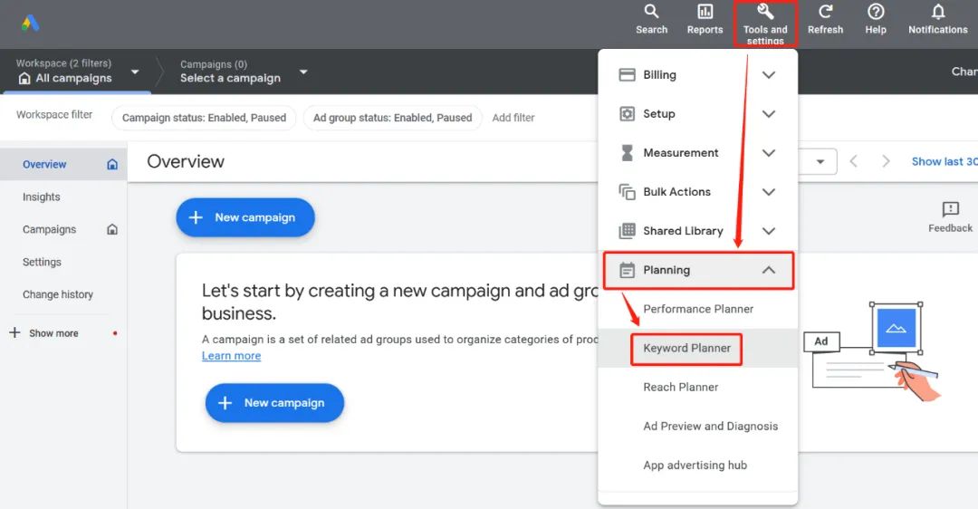Select Keyword Planner from the menu

[686, 348]
